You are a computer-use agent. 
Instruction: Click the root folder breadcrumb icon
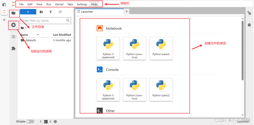22,28
